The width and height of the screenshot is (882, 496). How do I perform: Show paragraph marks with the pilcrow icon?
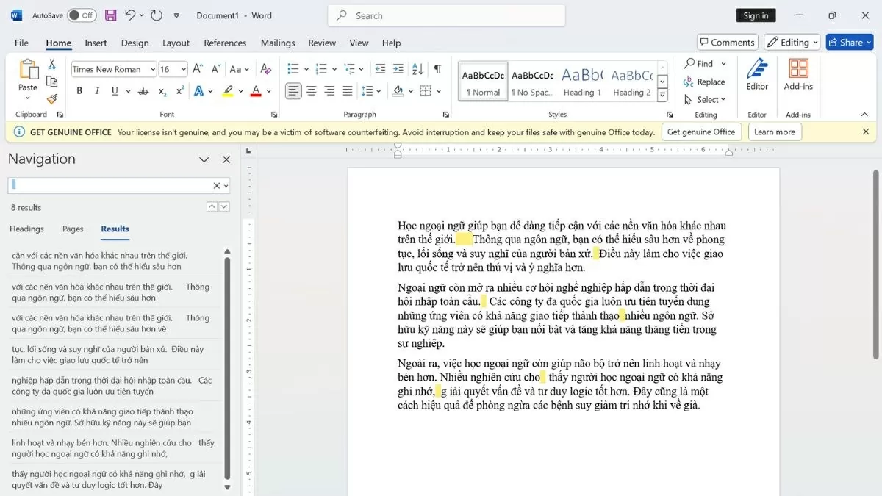[x=437, y=69]
